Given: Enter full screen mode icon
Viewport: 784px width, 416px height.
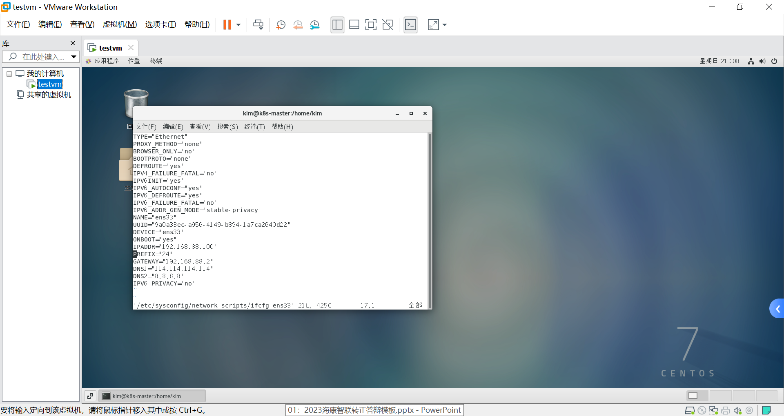Looking at the screenshot, I should (371, 25).
